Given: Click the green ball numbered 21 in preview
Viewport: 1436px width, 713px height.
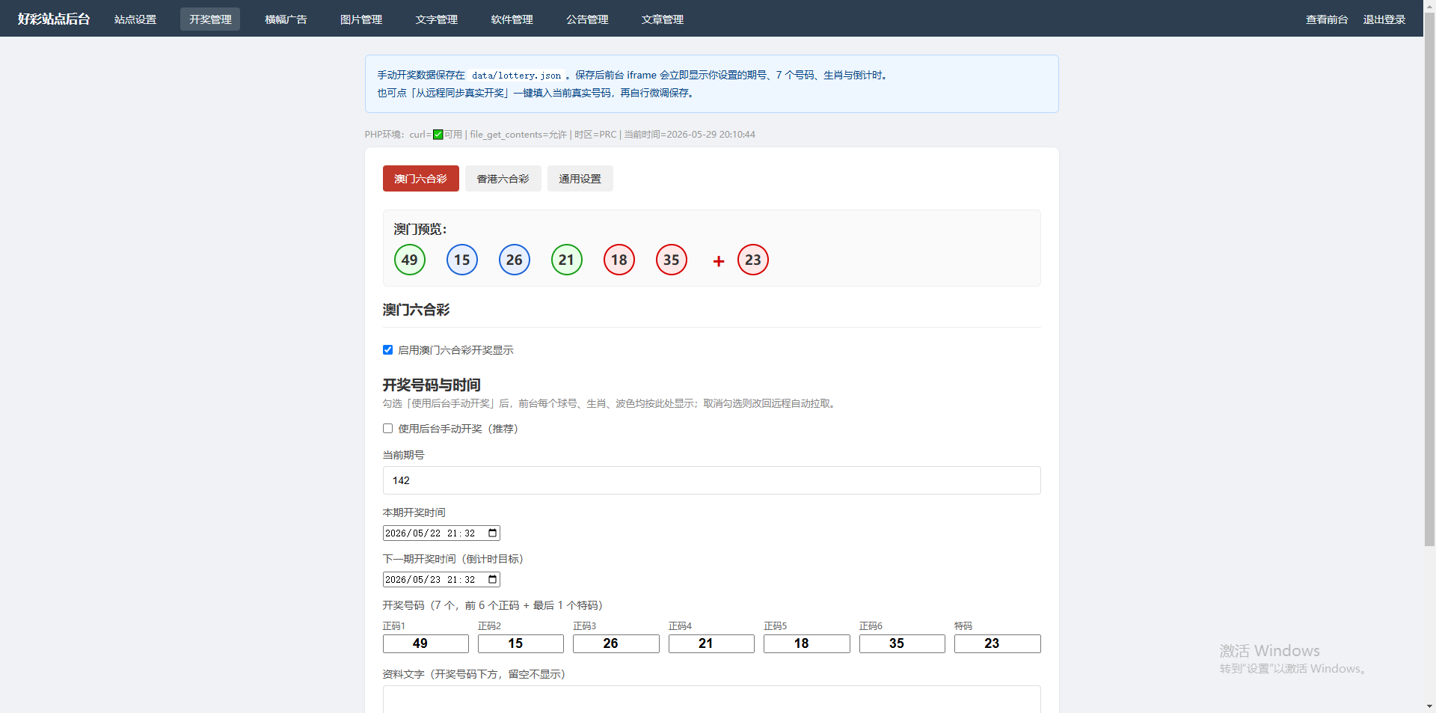Looking at the screenshot, I should coord(567,260).
